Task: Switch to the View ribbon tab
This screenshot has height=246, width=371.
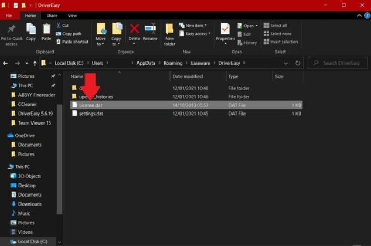Action: point(72,15)
